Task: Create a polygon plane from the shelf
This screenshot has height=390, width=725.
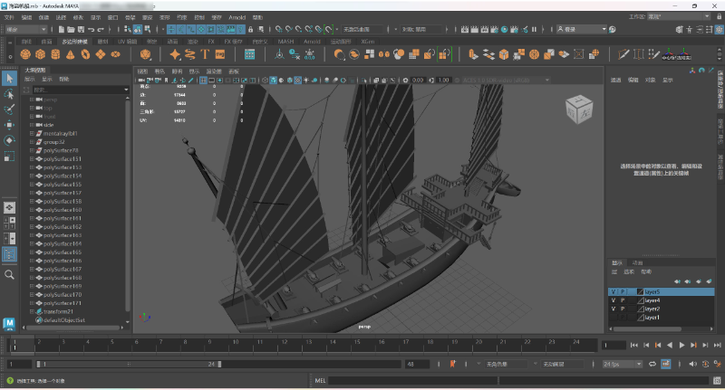Action: click(101, 54)
